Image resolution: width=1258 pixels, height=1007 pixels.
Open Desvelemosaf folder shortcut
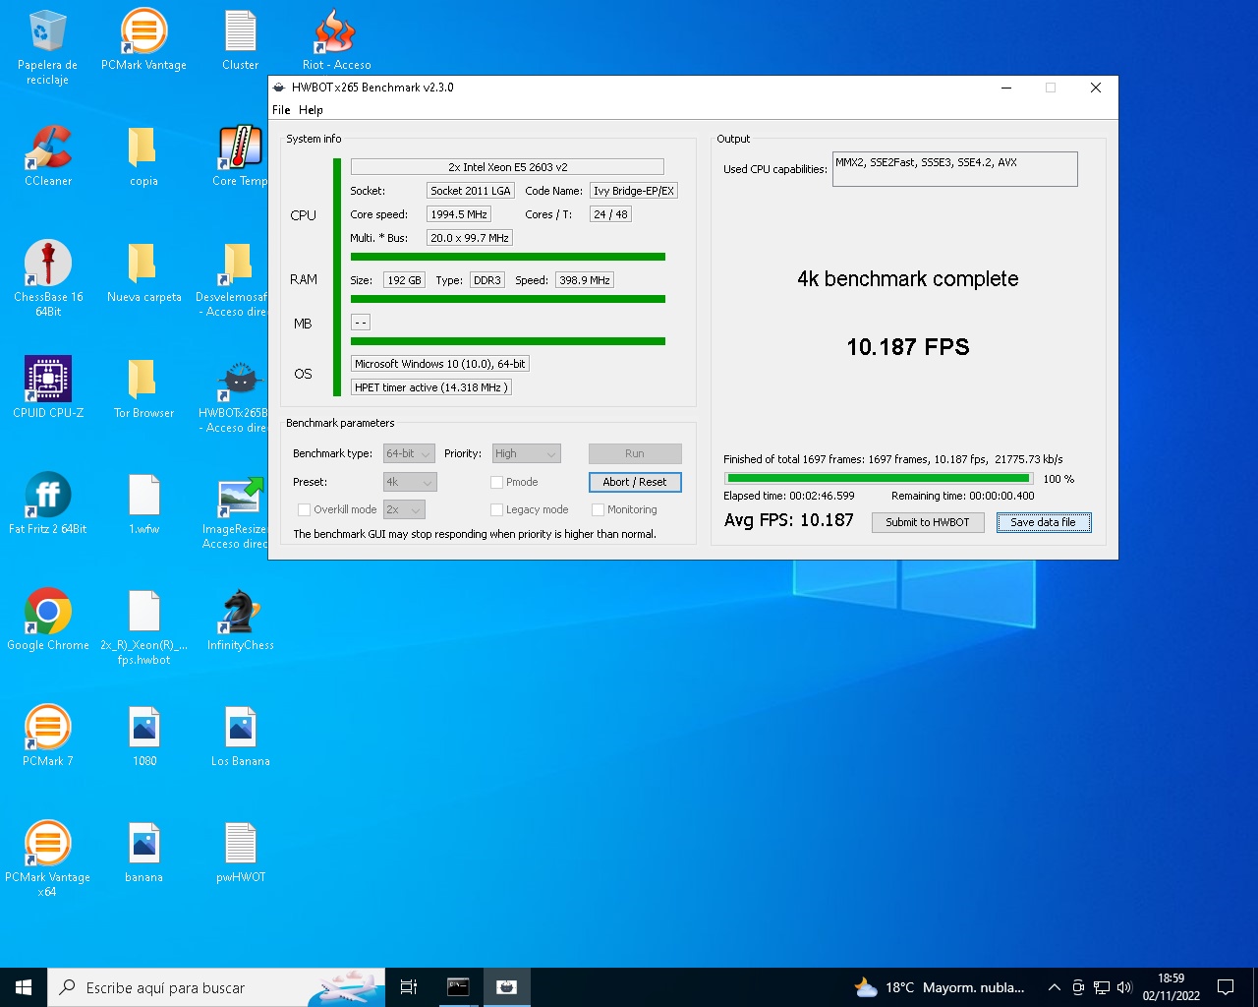(234, 278)
